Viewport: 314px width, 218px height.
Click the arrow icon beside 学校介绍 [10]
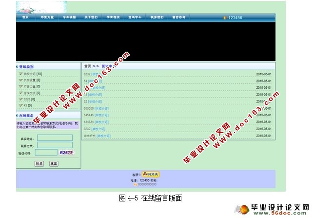coord(20,74)
